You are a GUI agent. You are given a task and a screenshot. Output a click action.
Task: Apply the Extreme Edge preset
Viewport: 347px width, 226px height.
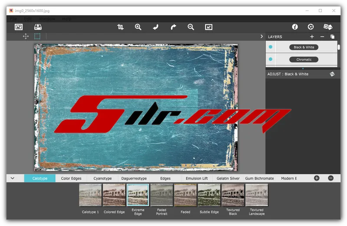[138, 195]
